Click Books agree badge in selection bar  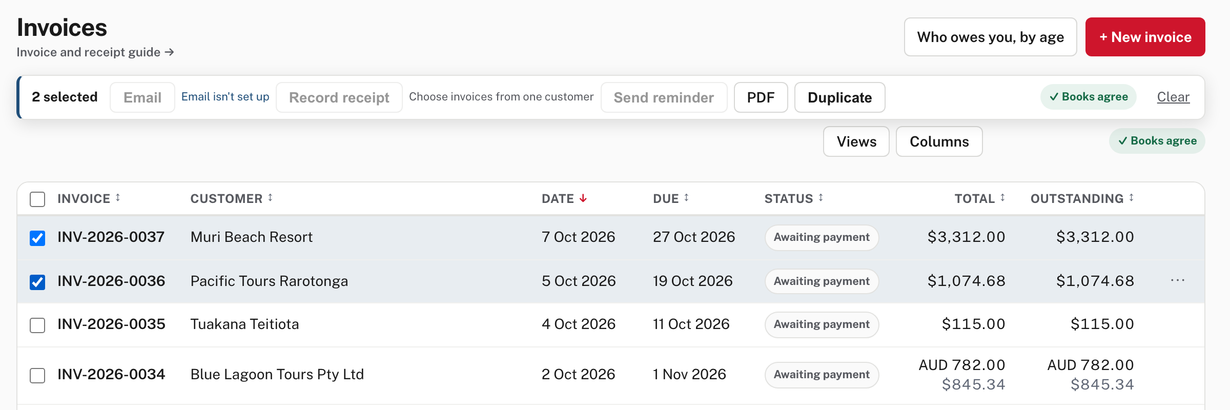(1089, 97)
